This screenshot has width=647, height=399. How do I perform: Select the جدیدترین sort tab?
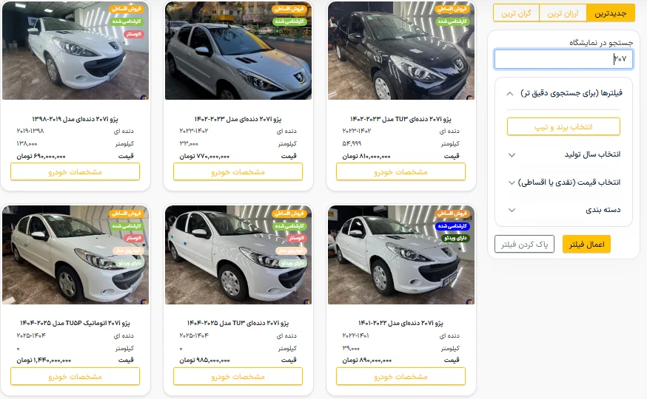click(610, 13)
